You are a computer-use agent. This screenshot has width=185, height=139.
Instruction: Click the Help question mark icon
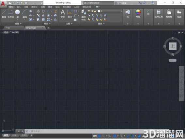(152, 3)
